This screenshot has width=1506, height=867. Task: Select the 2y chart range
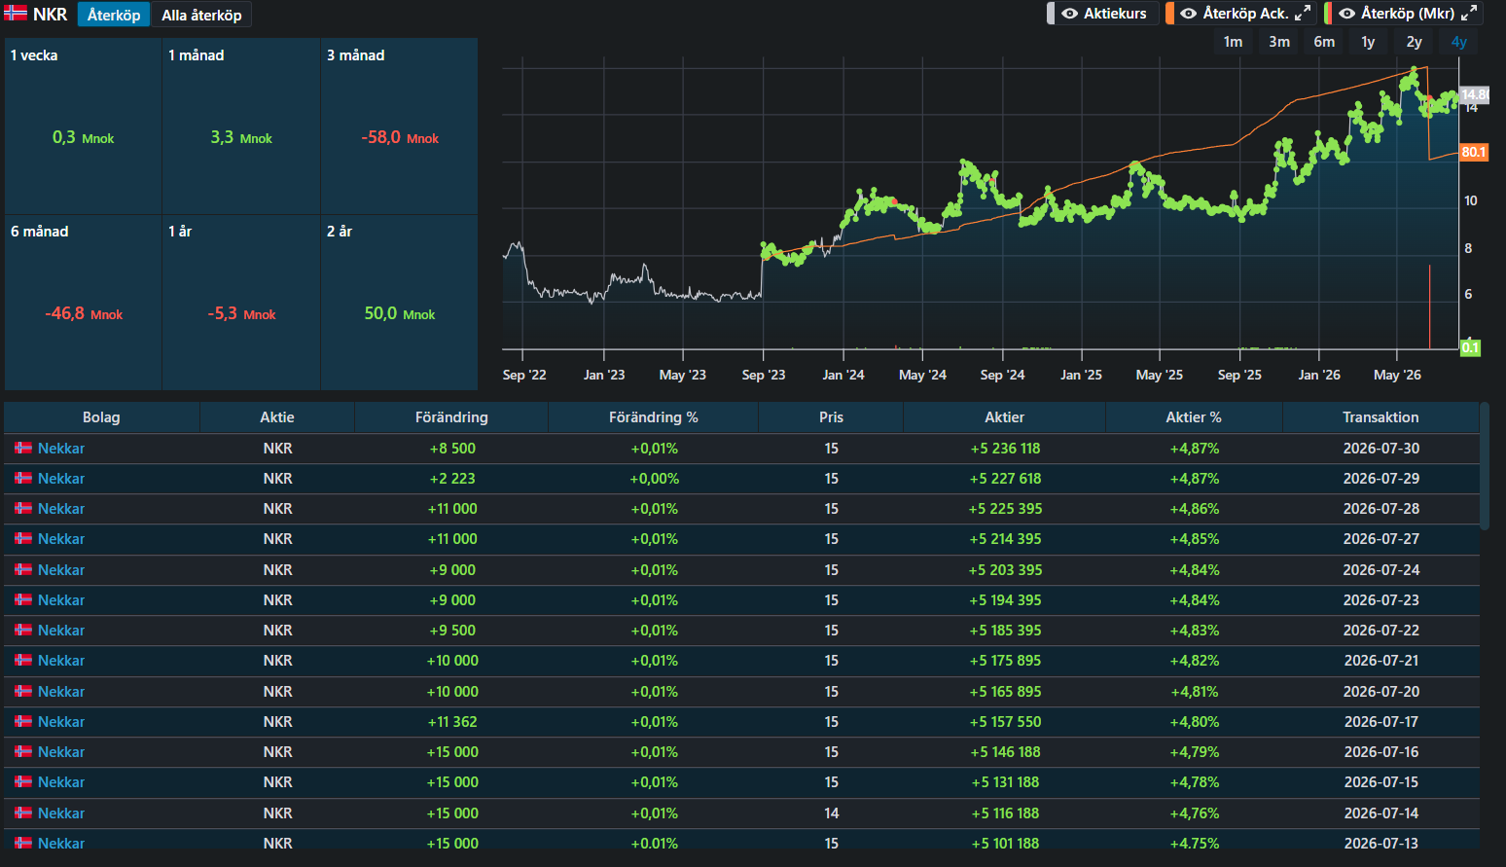[1414, 42]
